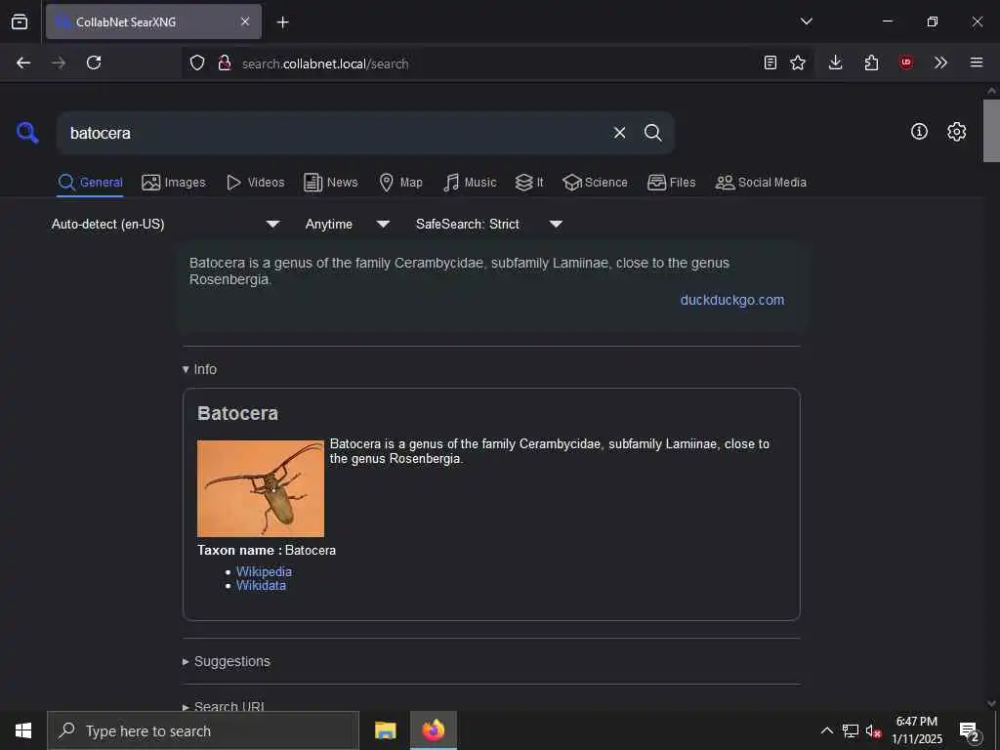1000x750 pixels.
Task: Switch to the Files category
Action: click(671, 183)
